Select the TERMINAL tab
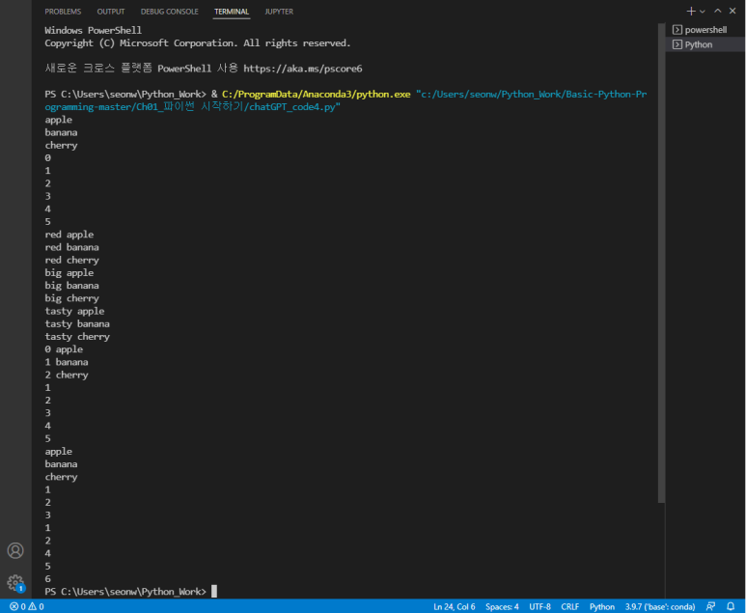Viewport: 746px width, 613px height. pyautogui.click(x=232, y=12)
